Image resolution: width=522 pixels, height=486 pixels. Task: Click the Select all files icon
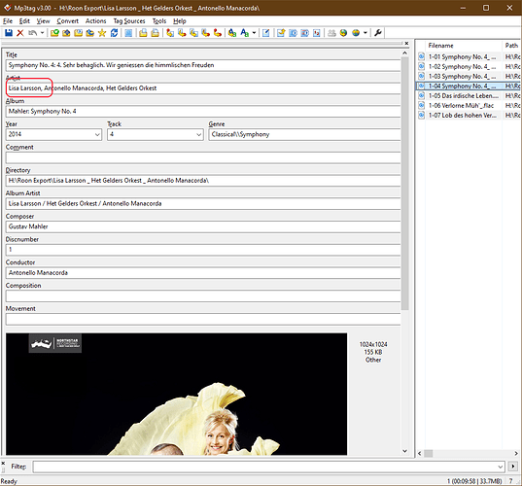click(x=128, y=33)
